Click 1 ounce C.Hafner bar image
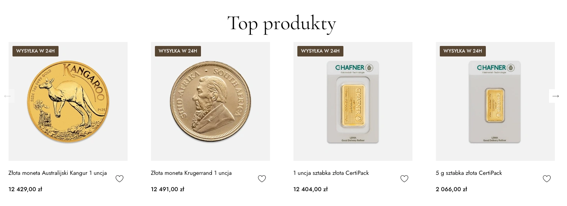Screen dimensions: 567x206 [x=353, y=102]
